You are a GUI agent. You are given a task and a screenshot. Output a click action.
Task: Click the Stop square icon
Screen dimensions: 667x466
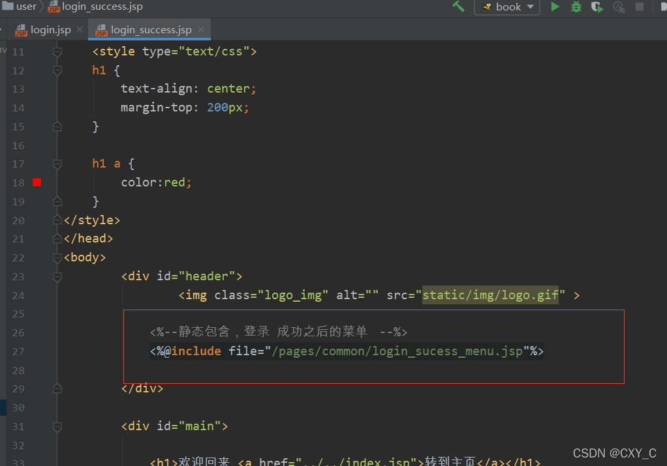pyautogui.click(x=640, y=7)
